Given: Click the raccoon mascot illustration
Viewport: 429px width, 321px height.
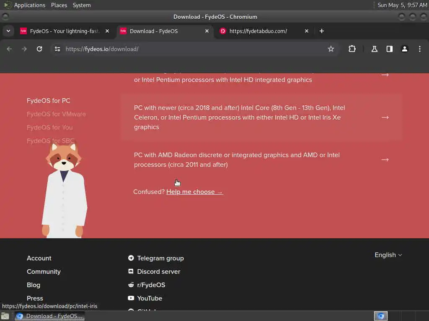Looking at the screenshot, I should click(64, 190).
